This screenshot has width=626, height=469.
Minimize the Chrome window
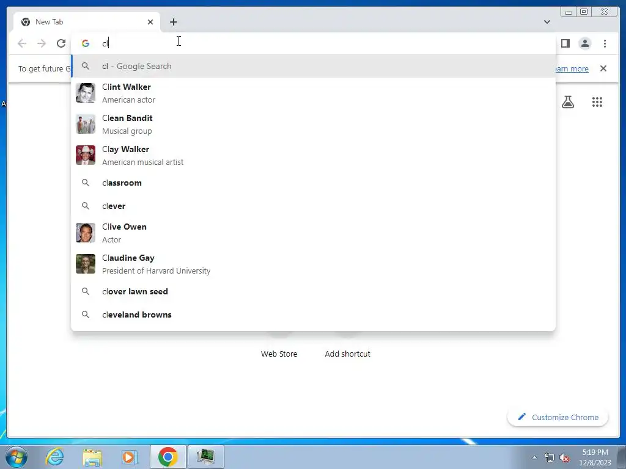569,12
